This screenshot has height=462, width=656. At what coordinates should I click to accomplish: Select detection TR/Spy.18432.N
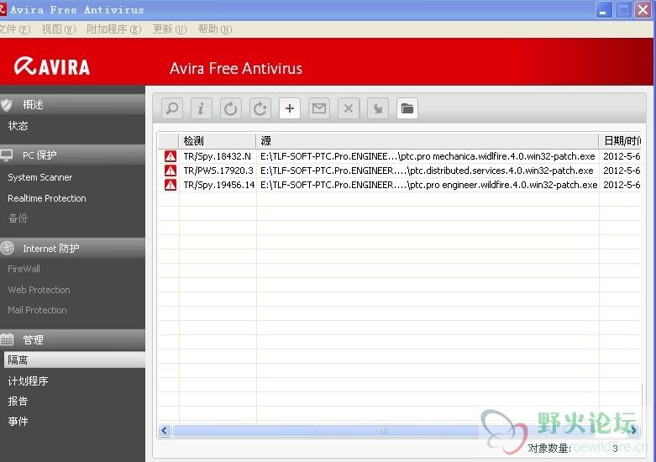(x=218, y=156)
